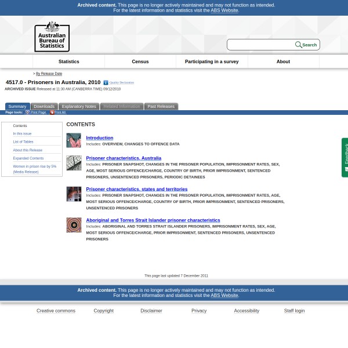Open the Census menu item
This screenshot has height=348, width=348.
tap(140, 61)
